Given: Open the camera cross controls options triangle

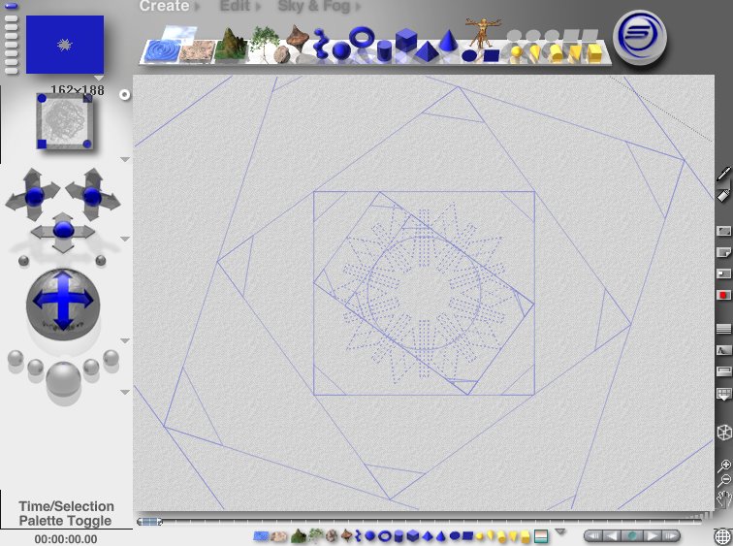Looking at the screenshot, I should click(x=125, y=239).
